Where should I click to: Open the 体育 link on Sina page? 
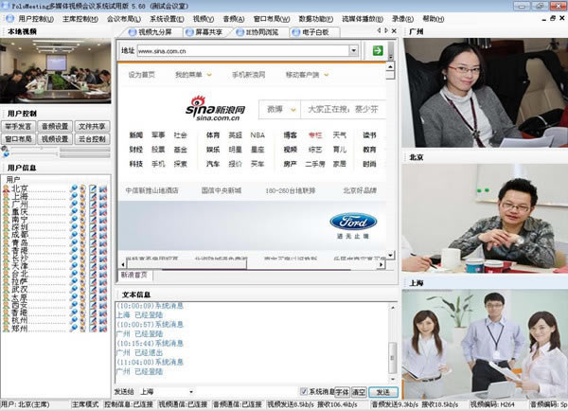[x=213, y=135]
